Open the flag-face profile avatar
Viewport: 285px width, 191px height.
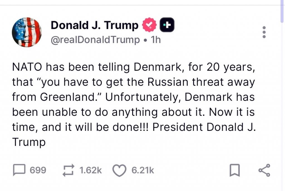tap(27, 32)
